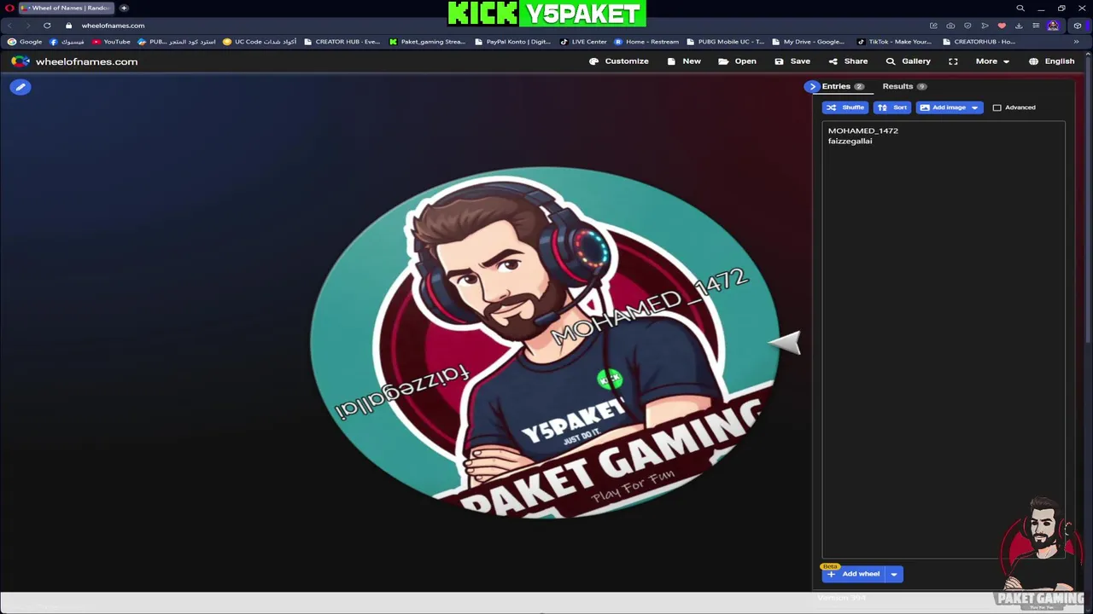Open My Drive - Google bookmark
This screenshot has width=1093, height=614.
coord(808,42)
